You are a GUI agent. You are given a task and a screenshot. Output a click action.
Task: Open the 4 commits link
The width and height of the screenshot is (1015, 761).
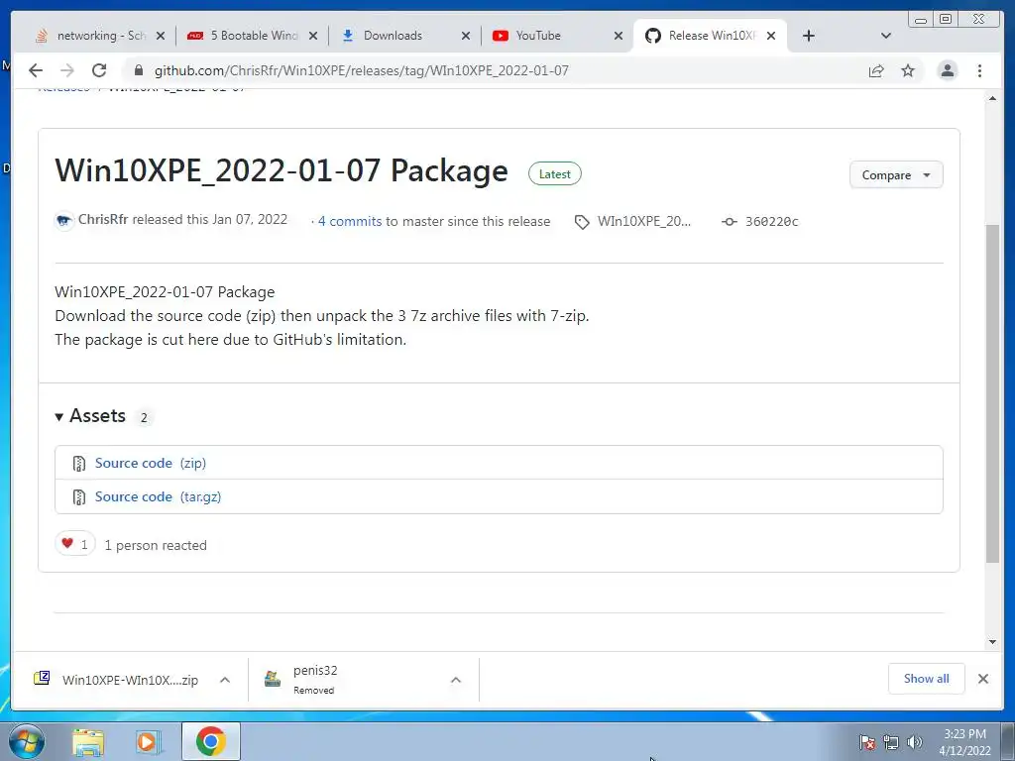click(350, 221)
